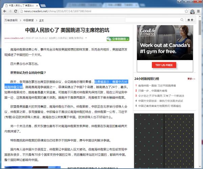Bookmark this page with star icon
The height and width of the screenshot is (169, 203).
pyautogui.click(x=186, y=11)
